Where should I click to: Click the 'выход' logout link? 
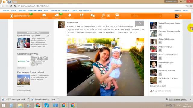pos(186,10)
